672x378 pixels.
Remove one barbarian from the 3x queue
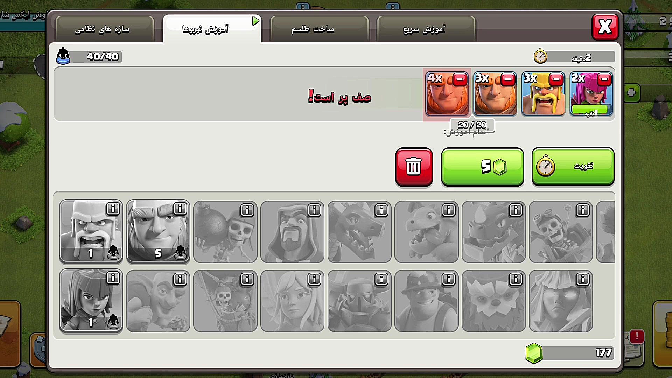click(x=556, y=79)
